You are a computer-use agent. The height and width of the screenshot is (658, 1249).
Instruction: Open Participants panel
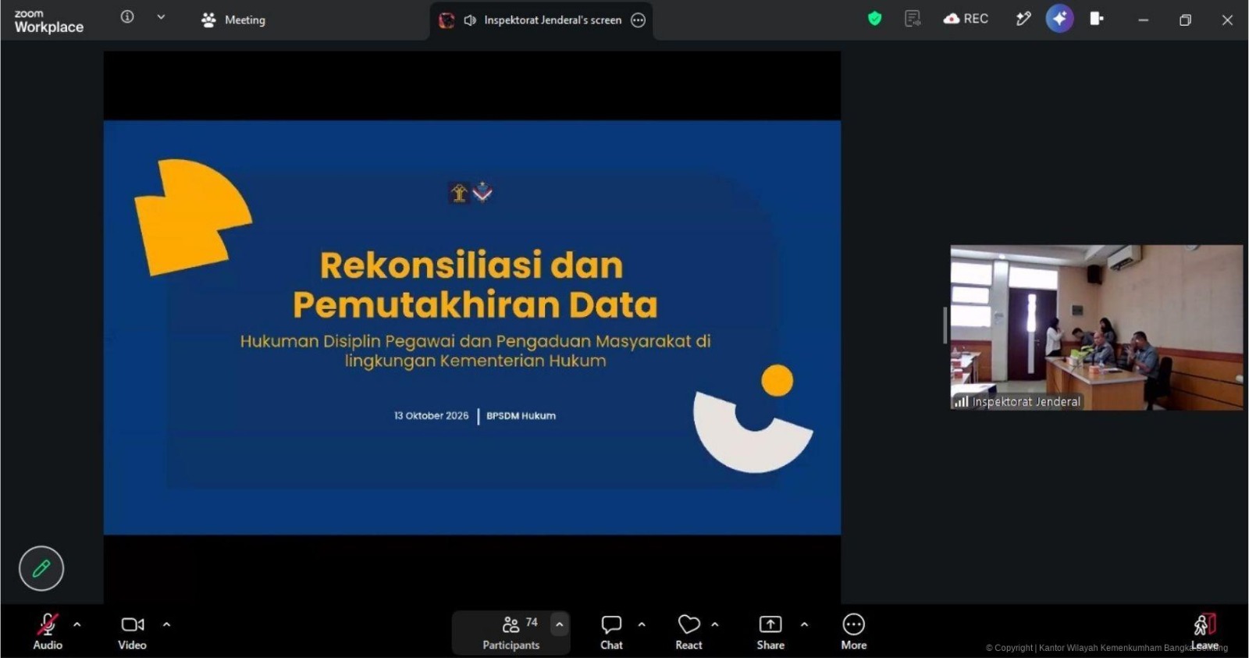[x=511, y=633]
